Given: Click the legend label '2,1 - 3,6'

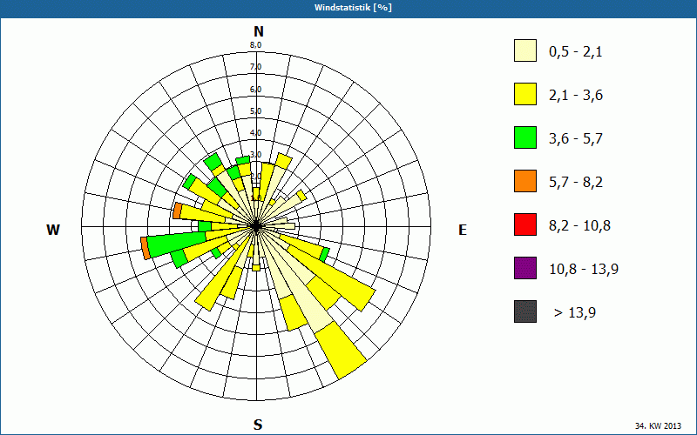Looking at the screenshot, I should coord(576,96).
